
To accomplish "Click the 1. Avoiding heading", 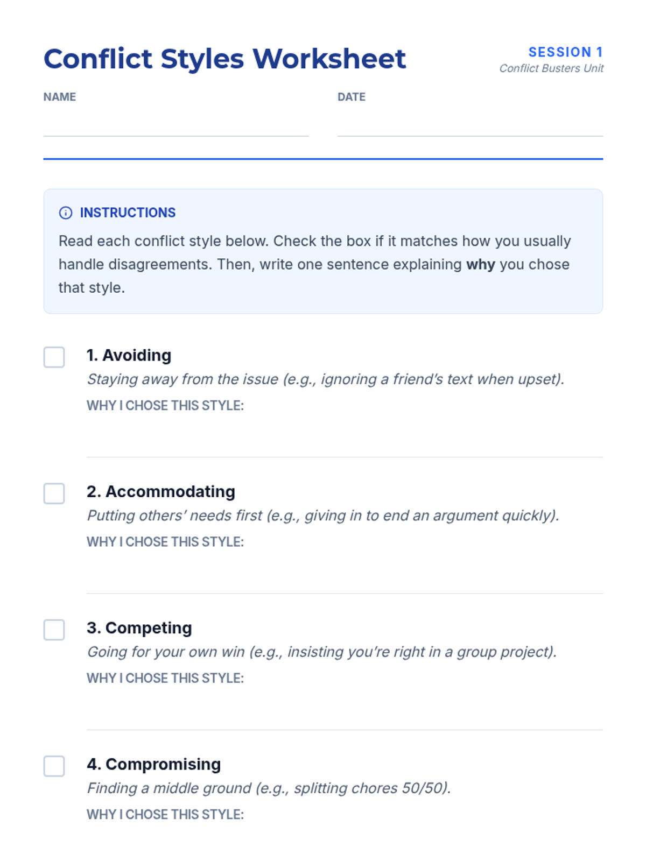I will tap(129, 355).
